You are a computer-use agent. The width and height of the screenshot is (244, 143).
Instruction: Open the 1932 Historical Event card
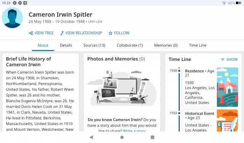[210, 121]
